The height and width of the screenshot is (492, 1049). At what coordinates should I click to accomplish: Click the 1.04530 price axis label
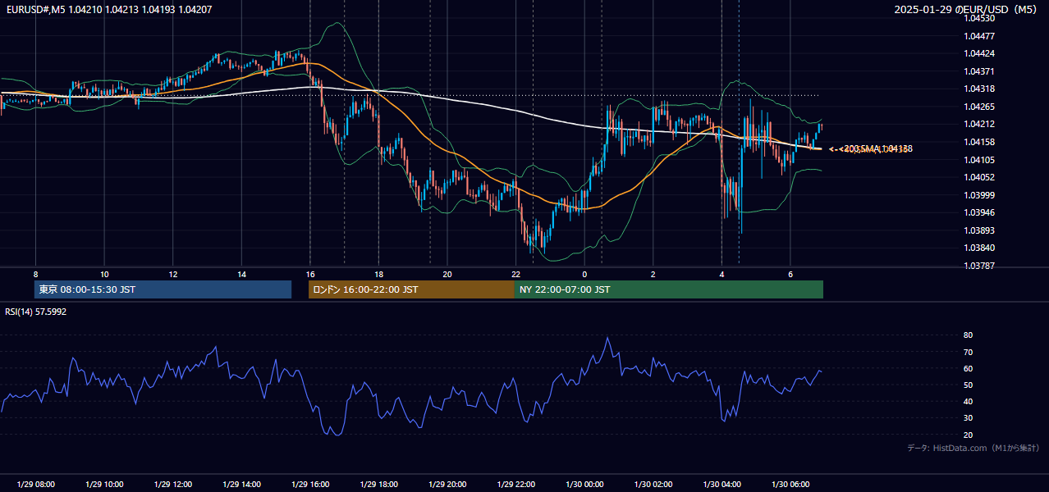tap(980, 18)
